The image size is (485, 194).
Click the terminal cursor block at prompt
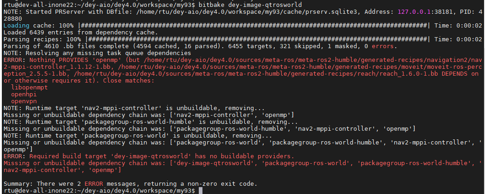pyautogui.click(x=201, y=191)
